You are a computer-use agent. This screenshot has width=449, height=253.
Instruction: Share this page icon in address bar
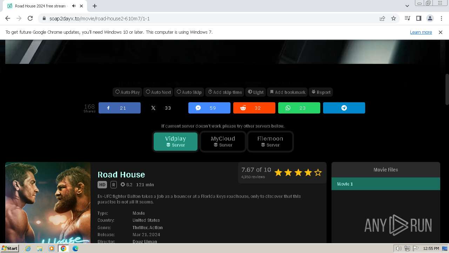tap(382, 18)
